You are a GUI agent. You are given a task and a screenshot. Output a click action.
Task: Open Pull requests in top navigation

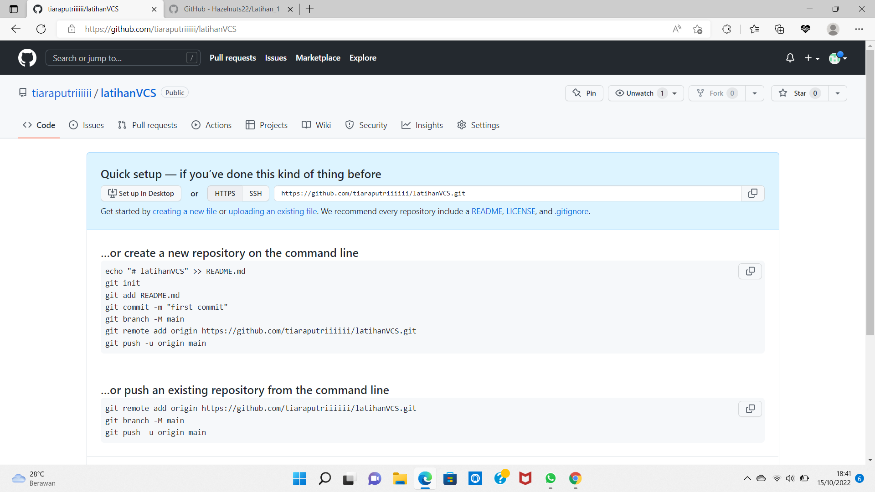(233, 58)
